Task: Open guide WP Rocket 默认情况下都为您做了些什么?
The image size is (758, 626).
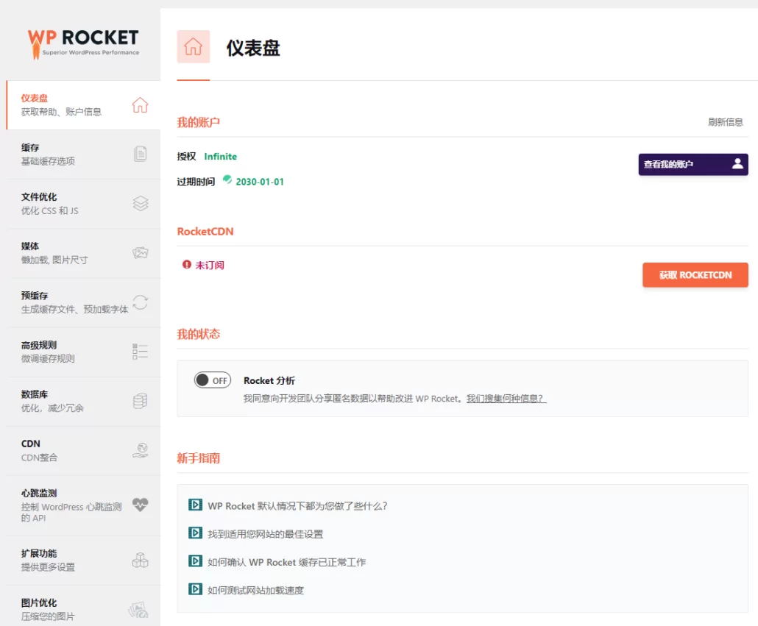Action: 297,505
